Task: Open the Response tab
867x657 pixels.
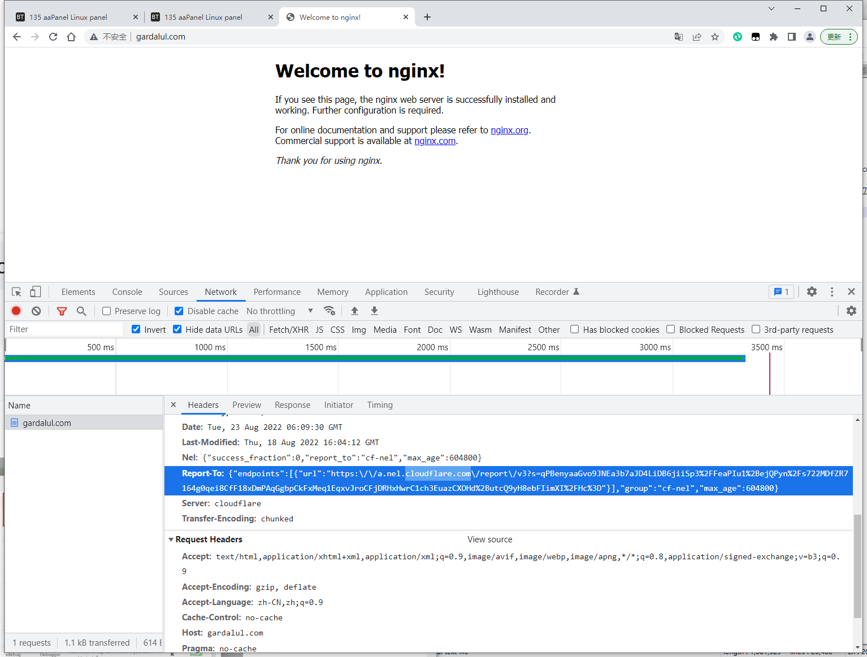Action: pyautogui.click(x=292, y=405)
